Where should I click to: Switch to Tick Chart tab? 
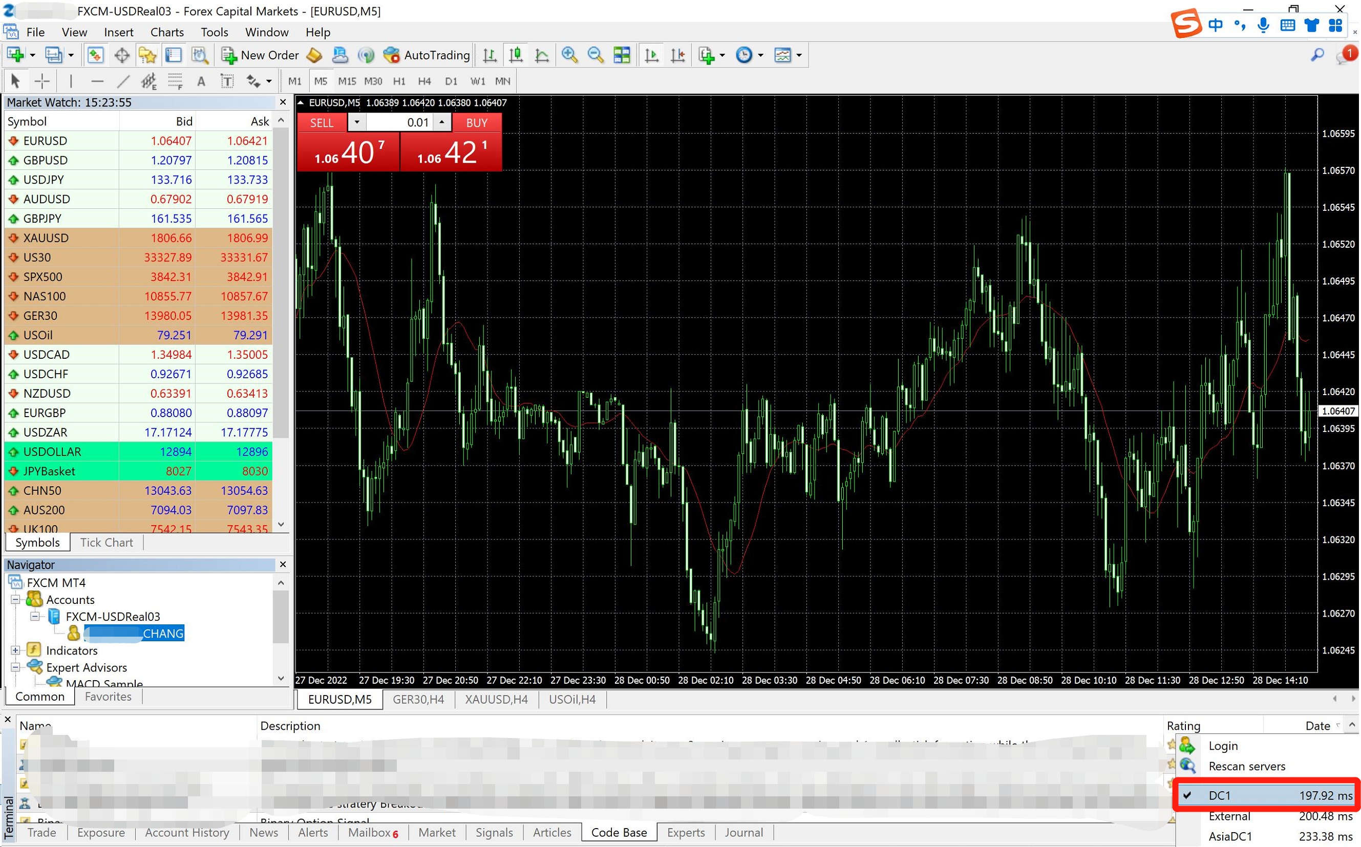[x=107, y=542]
